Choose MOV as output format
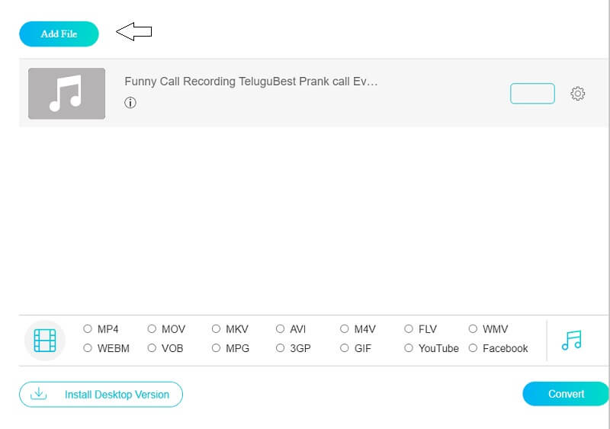 (152, 329)
